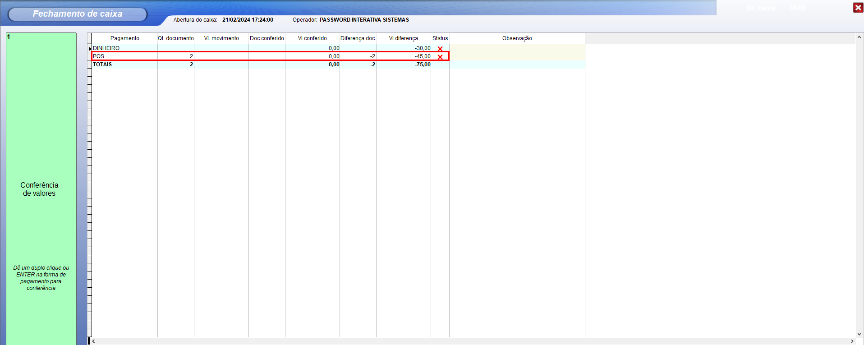Click the POS Vl.conferido 0,00 cell
Viewport: 864px width, 345px height.
pyautogui.click(x=313, y=56)
